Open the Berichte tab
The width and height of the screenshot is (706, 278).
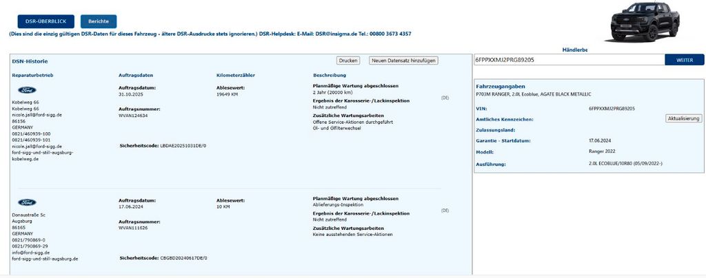99,21
